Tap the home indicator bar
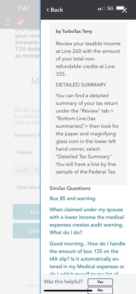This screenshot has width=136, height=294. click(x=68, y=291)
